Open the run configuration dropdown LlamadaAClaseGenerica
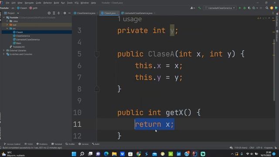Screen dimensions: 279x157 tap(220, 8)
